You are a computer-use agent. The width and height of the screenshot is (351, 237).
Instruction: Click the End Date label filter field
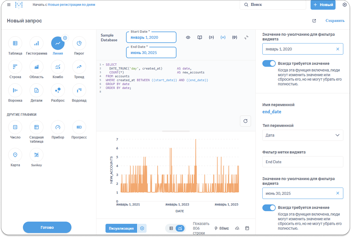(303, 162)
